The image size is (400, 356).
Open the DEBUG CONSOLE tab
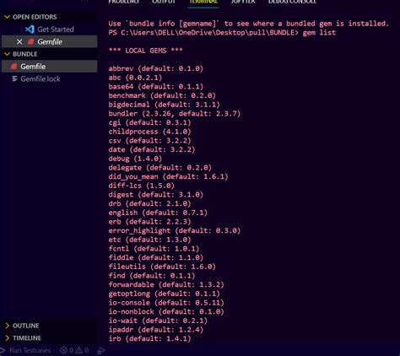pyautogui.click(x=292, y=2)
